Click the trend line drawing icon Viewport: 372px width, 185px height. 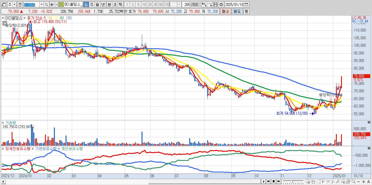coord(338,182)
